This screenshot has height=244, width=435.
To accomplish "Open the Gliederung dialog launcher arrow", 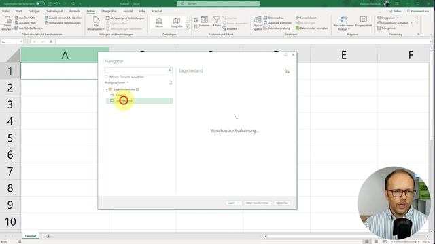I will [x=419, y=35].
